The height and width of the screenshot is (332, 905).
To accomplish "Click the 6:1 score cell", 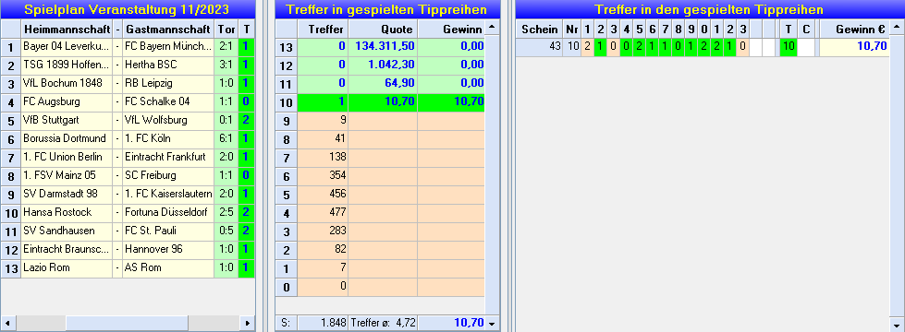I will pyautogui.click(x=226, y=138).
